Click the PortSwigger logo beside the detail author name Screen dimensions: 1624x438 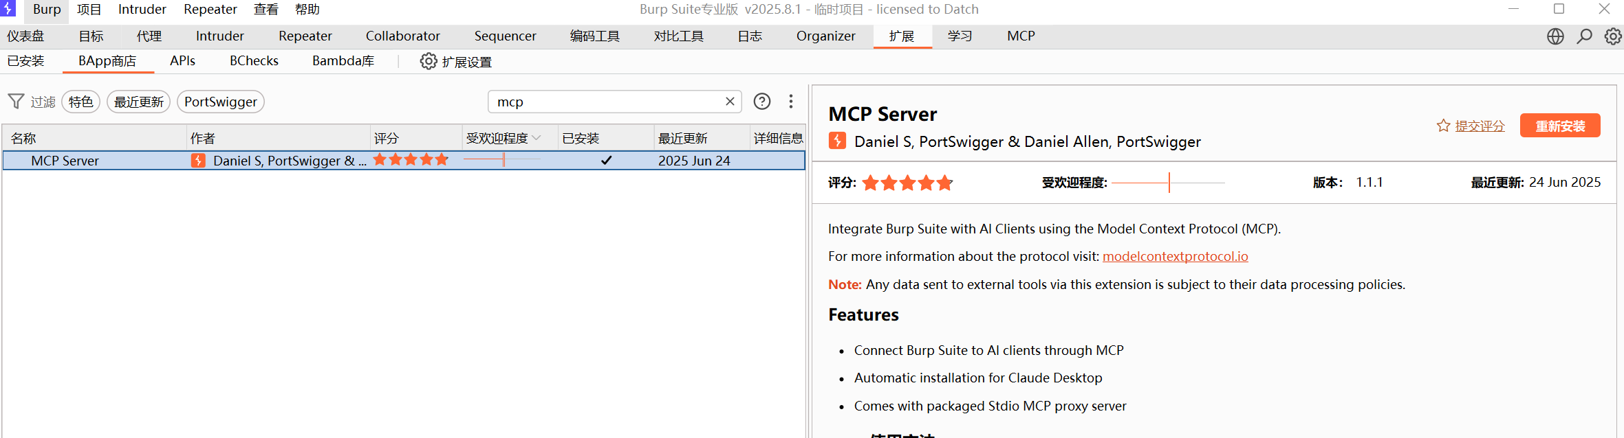point(837,141)
